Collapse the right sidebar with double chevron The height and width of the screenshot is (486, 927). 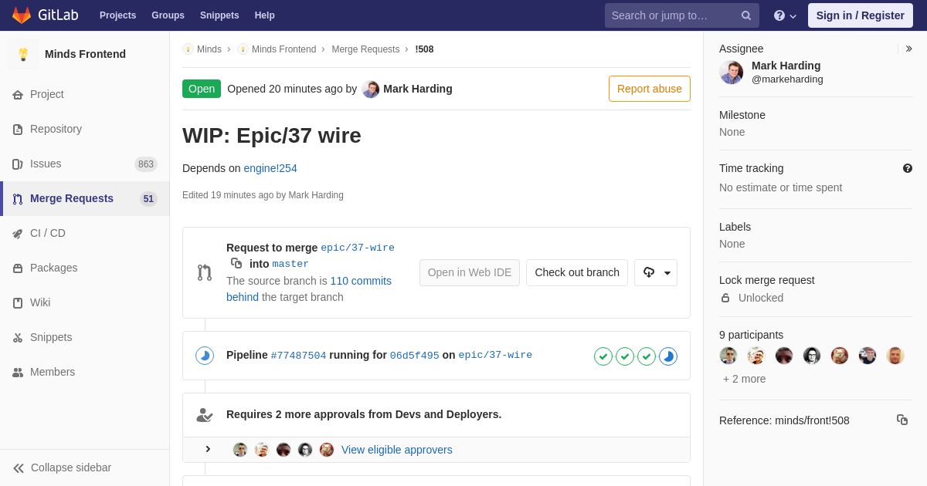[x=908, y=49]
